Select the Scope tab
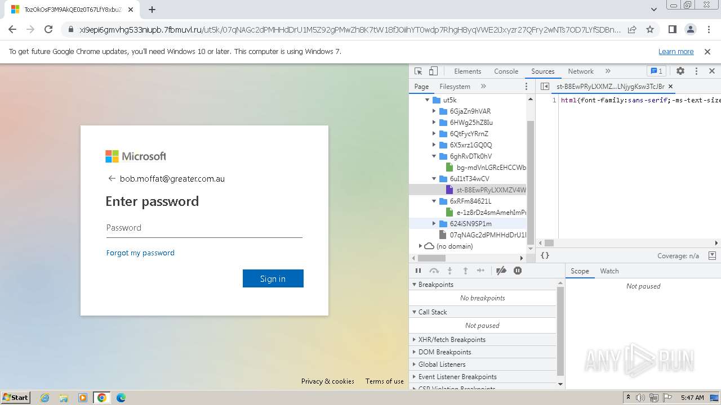 coord(580,271)
